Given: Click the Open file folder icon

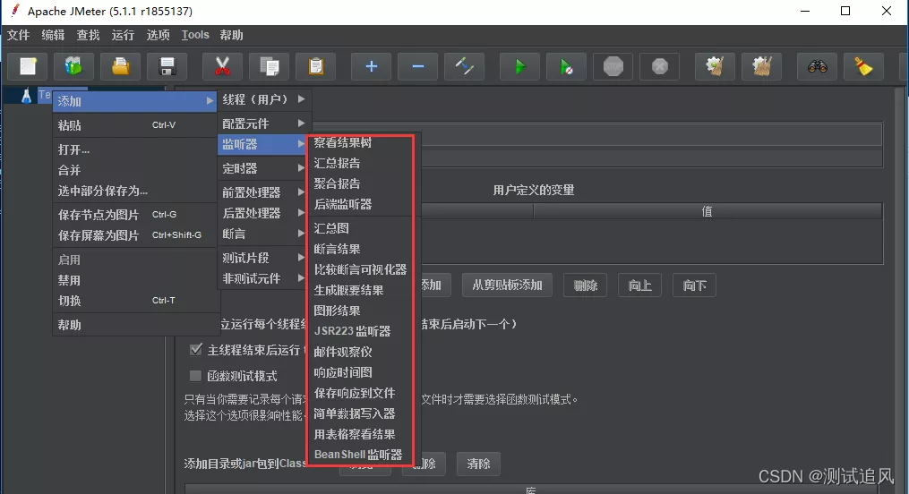Looking at the screenshot, I should click(121, 66).
